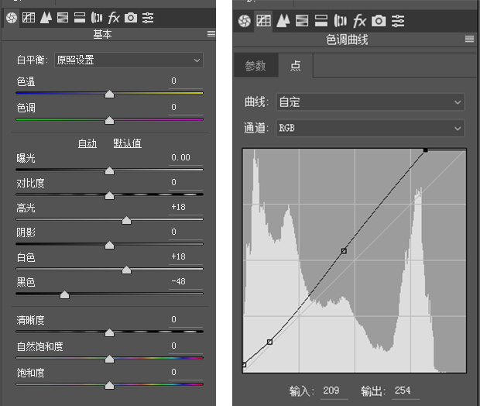This screenshot has height=406, width=480.
Task: Open Split Toning icon in left panel
Action: (80, 18)
